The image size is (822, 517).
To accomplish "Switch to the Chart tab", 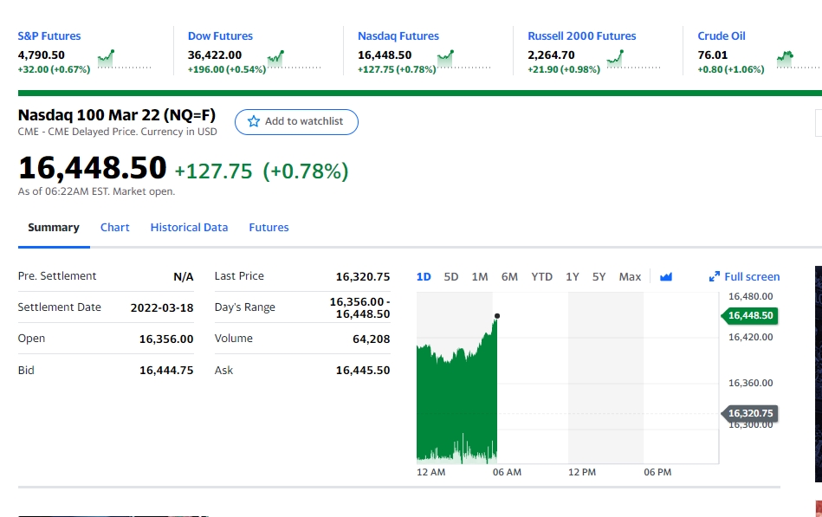I will (115, 228).
